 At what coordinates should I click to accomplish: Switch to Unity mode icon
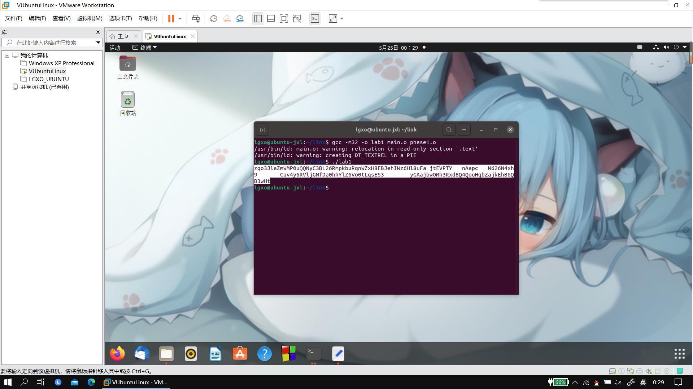pos(297,18)
